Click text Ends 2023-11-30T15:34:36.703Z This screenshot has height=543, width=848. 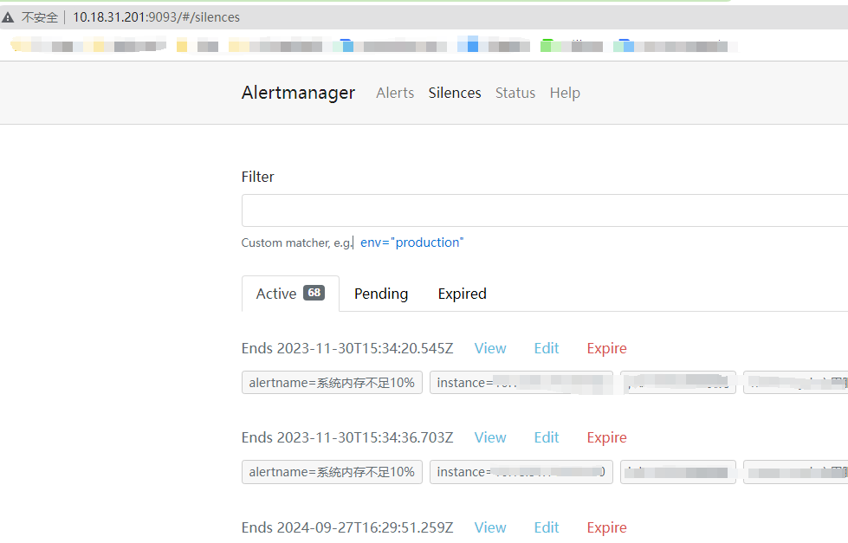(347, 437)
